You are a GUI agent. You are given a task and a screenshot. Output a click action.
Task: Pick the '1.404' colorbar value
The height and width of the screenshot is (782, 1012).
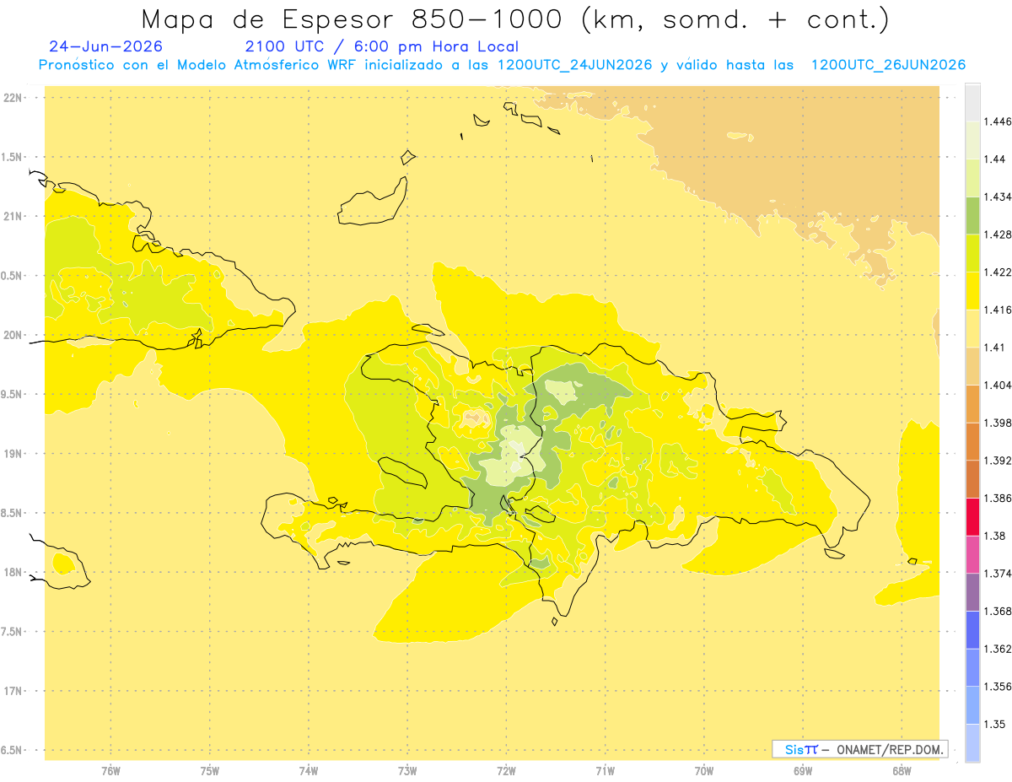(x=998, y=385)
